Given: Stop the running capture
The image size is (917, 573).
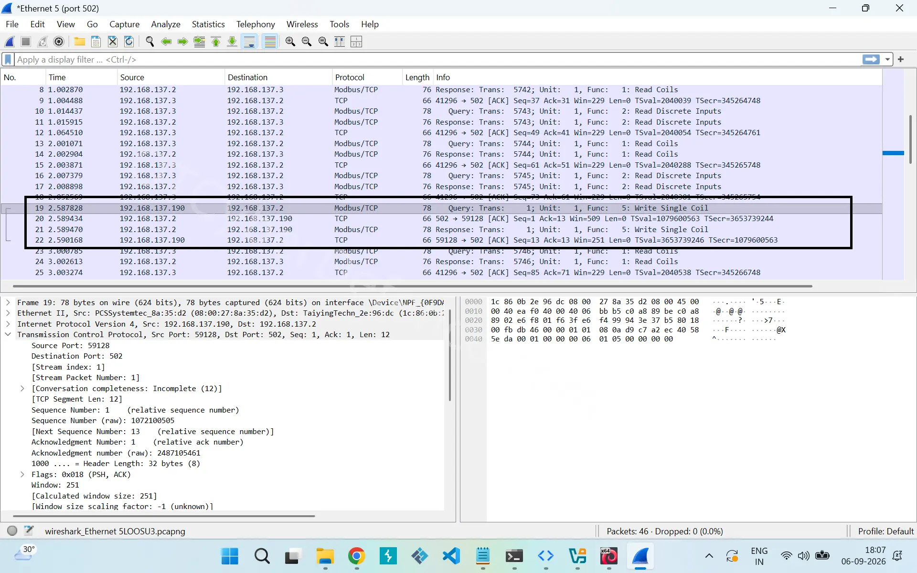Looking at the screenshot, I should coord(26,42).
